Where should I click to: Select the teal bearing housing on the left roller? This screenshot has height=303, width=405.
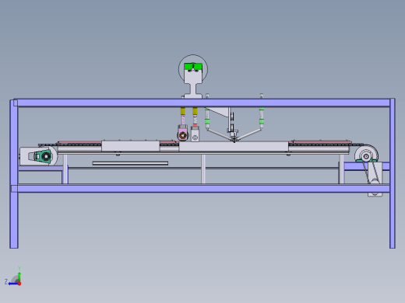pos(44,156)
